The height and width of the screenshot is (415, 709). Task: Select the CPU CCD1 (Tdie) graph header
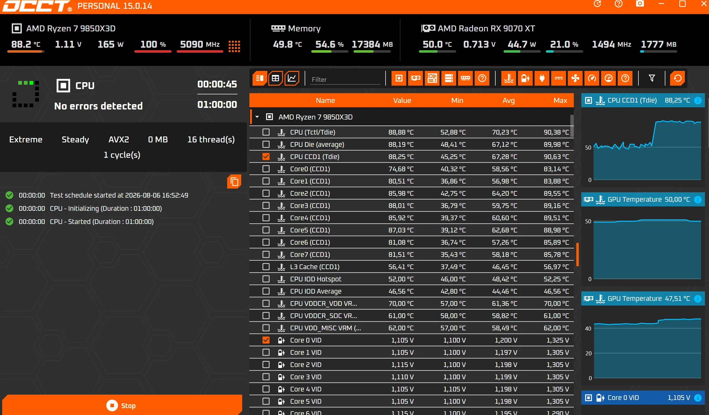643,100
